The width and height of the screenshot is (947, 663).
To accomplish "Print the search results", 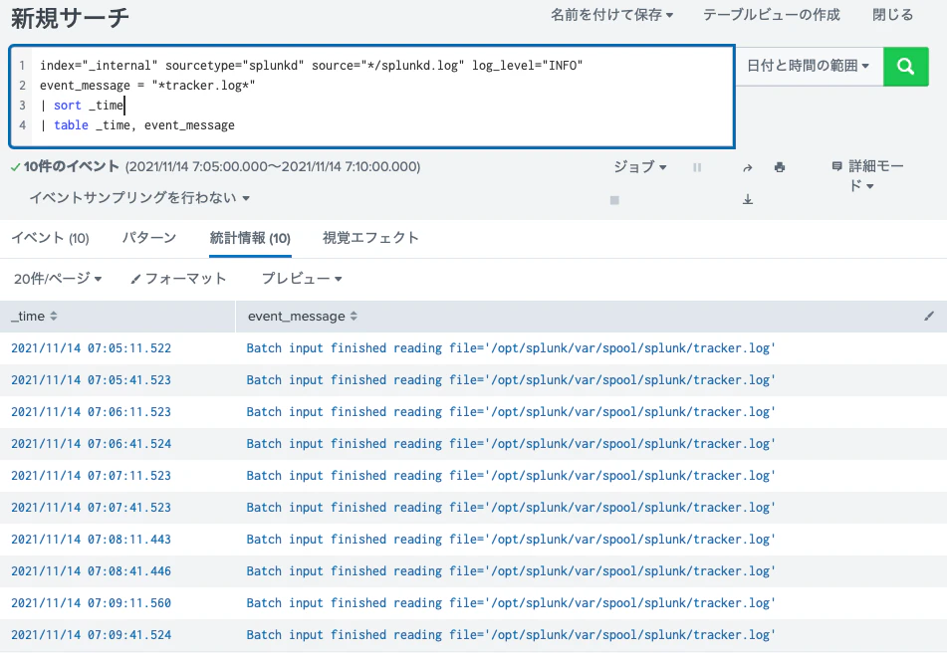I will (x=780, y=167).
